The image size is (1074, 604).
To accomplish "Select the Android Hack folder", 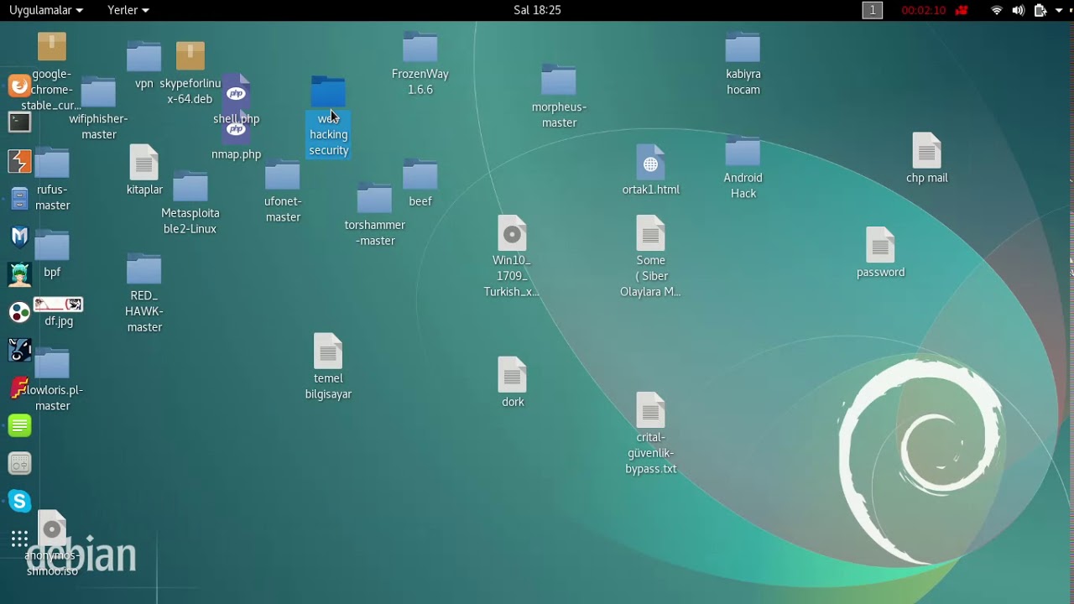I will [743, 152].
